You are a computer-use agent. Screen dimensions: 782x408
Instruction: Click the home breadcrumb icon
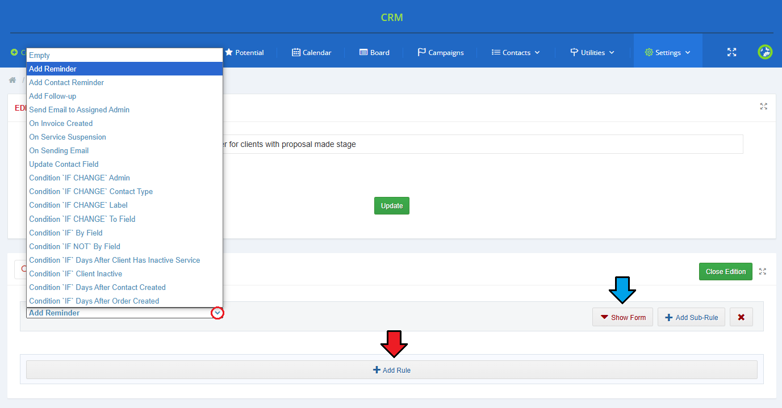tap(12, 80)
